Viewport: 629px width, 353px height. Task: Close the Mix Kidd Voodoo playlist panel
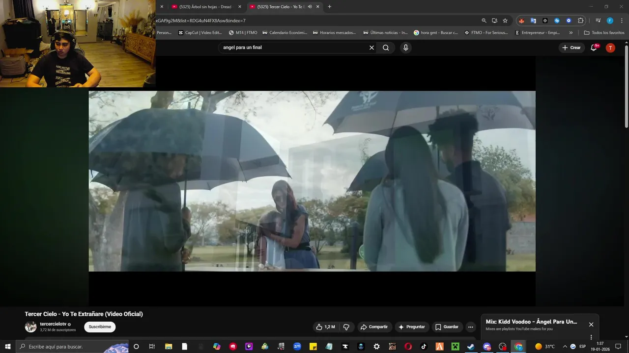(x=591, y=325)
